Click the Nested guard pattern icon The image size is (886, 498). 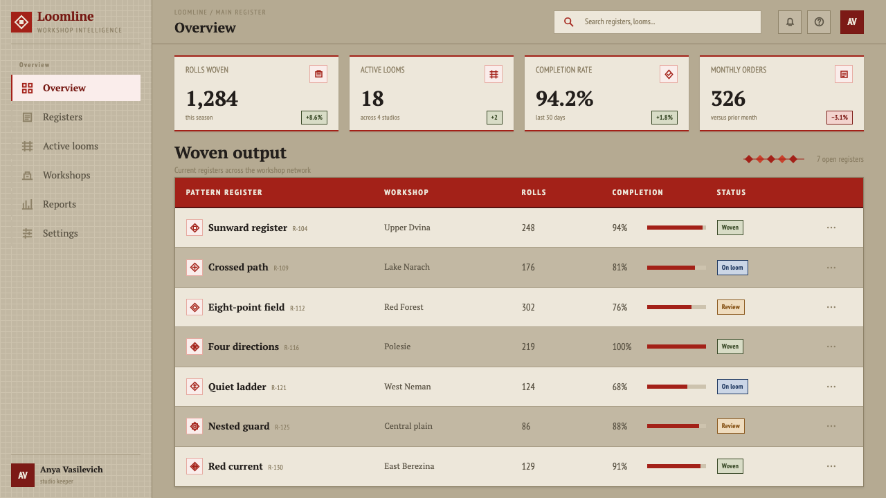195,426
